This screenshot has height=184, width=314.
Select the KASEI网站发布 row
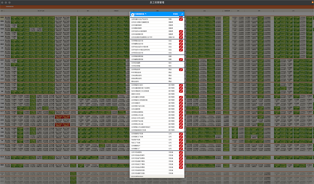click(157, 72)
